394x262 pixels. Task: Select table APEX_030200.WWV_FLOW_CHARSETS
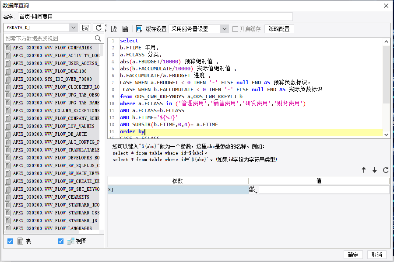pyautogui.click(x=52, y=197)
